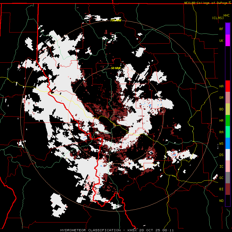Select the gray GC legend swatch

click(228, 178)
